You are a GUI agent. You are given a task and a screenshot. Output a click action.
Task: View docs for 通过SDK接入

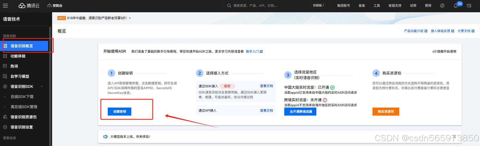coord(266,86)
